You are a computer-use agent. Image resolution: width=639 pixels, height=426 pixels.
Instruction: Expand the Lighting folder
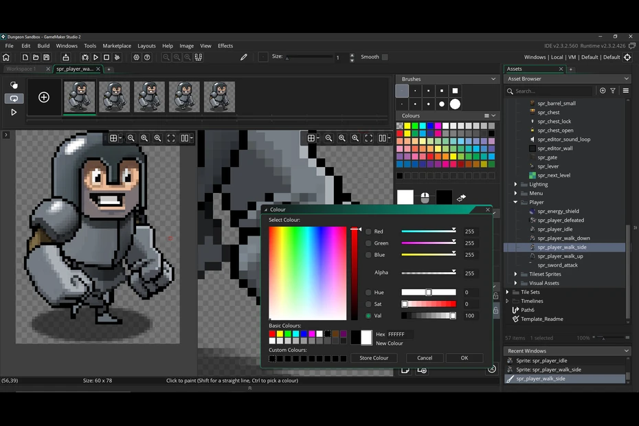tap(515, 184)
